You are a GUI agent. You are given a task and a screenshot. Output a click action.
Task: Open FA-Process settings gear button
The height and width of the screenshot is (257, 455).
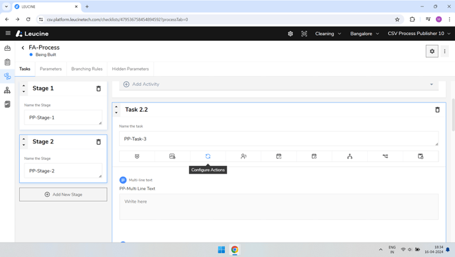432,52
